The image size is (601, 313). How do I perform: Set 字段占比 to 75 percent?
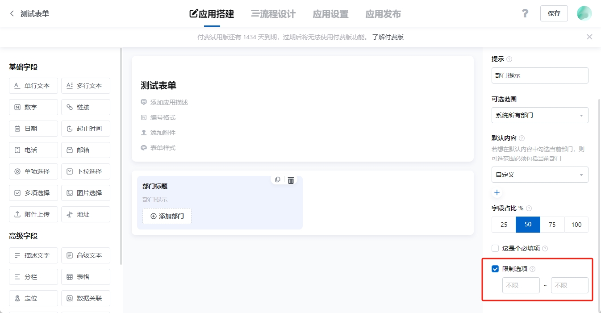point(552,225)
